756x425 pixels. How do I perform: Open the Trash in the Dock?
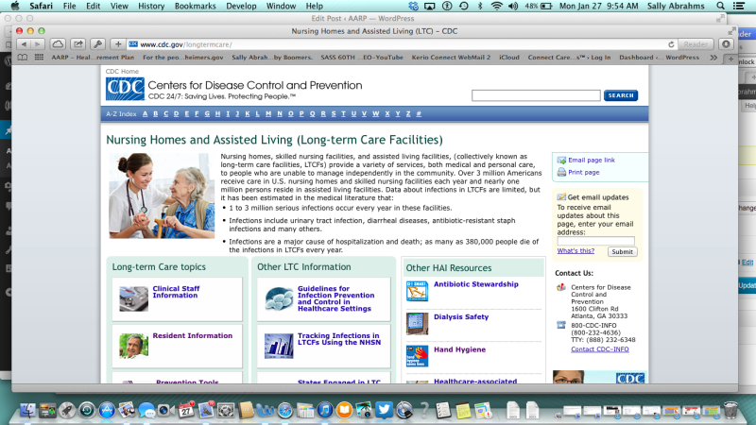[x=730, y=410]
